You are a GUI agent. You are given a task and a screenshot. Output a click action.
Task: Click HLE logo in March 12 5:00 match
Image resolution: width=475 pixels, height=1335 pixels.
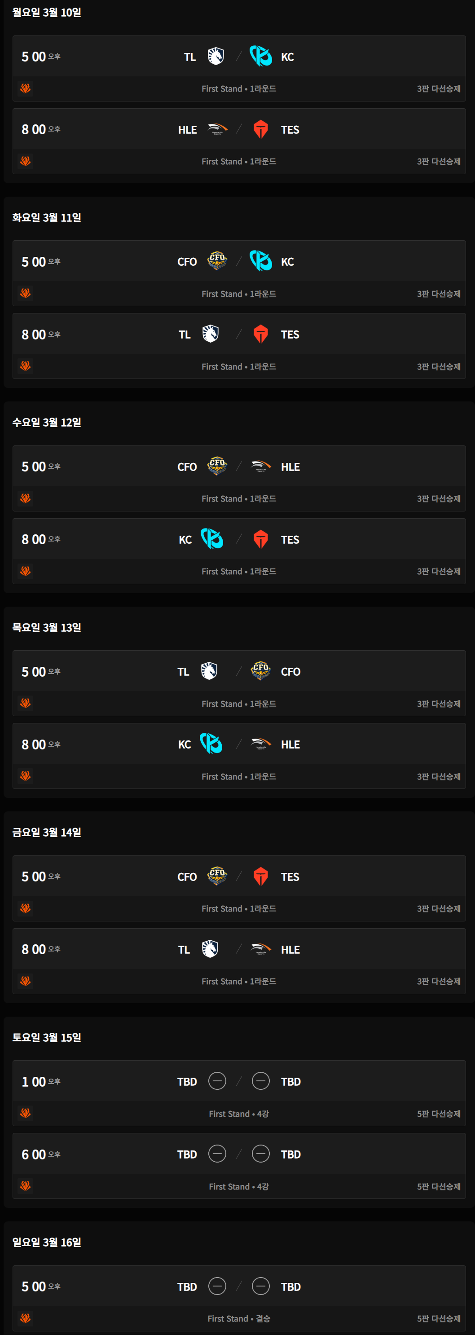tap(260, 466)
